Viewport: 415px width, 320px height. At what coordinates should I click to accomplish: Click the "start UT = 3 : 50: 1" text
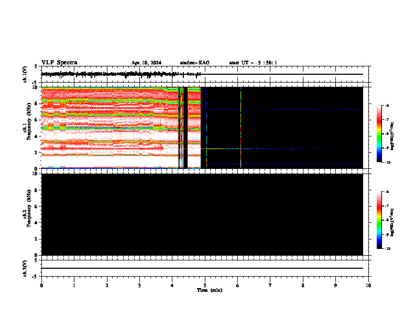point(253,63)
